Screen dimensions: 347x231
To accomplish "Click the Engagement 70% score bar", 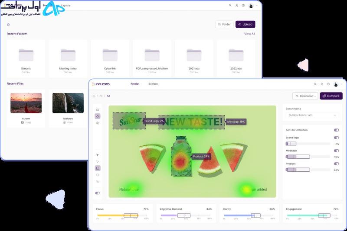I will [312, 215].
